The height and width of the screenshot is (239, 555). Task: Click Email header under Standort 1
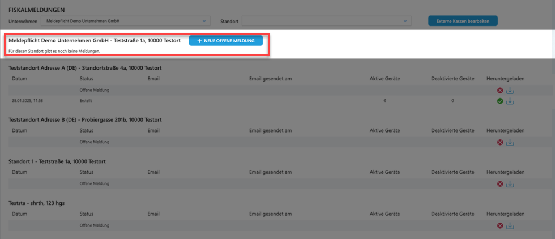[153, 172]
